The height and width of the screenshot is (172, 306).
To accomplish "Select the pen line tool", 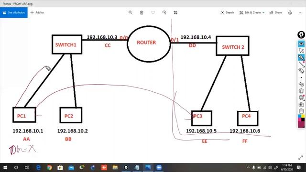I will click(301, 64).
